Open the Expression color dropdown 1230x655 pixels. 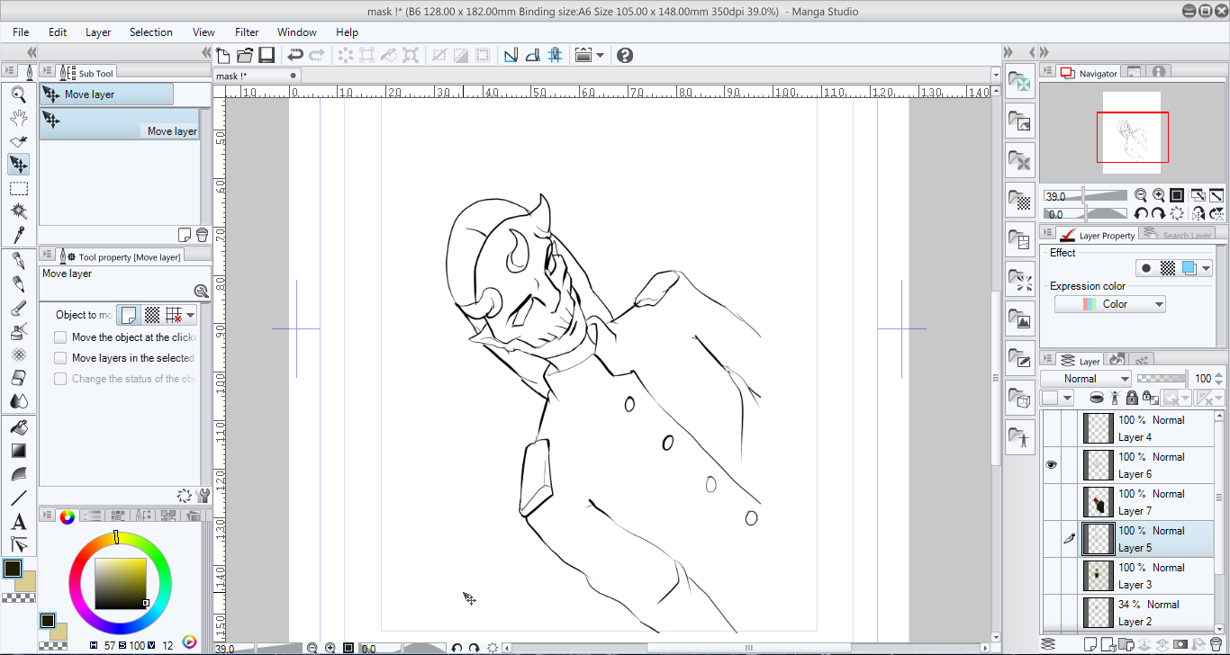(1110, 304)
